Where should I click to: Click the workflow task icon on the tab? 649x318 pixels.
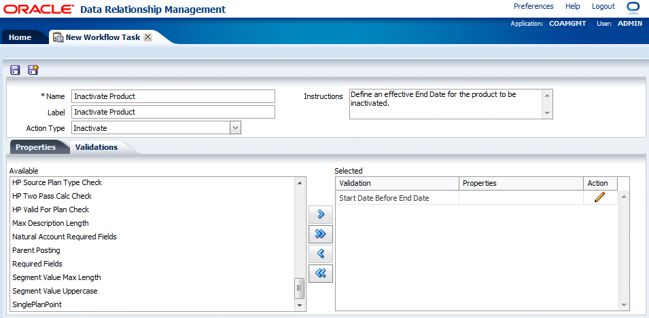(58, 37)
